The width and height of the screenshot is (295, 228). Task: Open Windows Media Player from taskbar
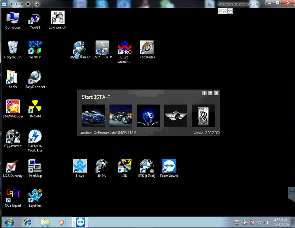coord(62,222)
